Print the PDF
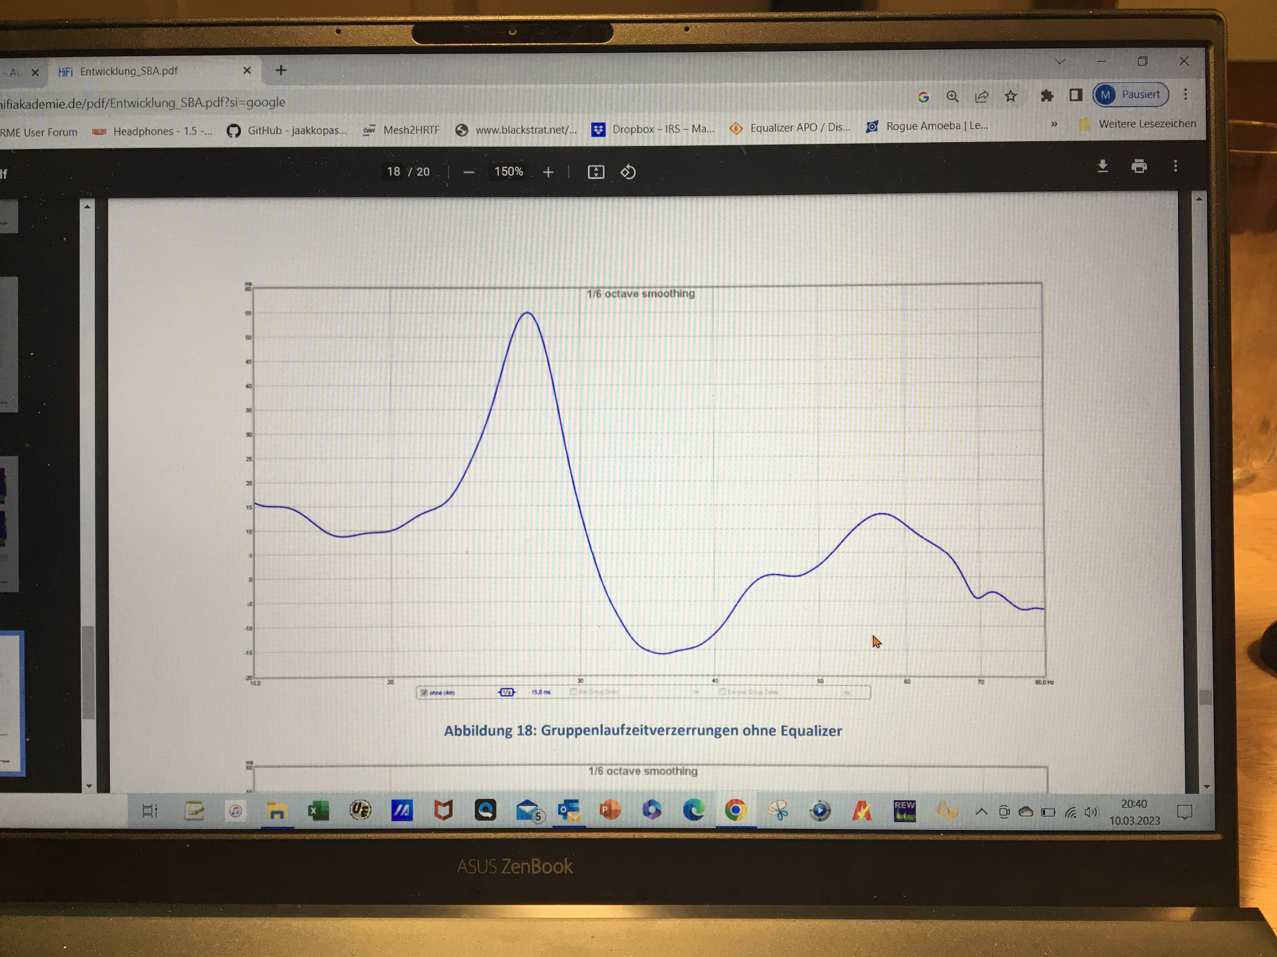The image size is (1277, 957). pos(1139,167)
